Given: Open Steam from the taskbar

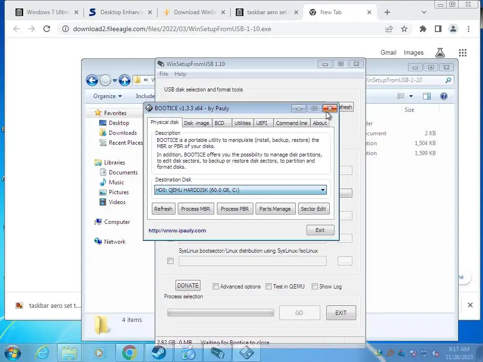Looking at the screenshot, I should tap(158, 353).
